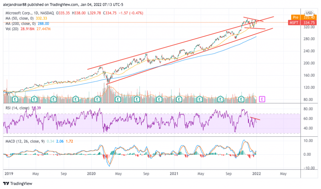This screenshot has height=189, width=321.
Task: Click the 50-day MA value 332.33
Action: (41, 18)
